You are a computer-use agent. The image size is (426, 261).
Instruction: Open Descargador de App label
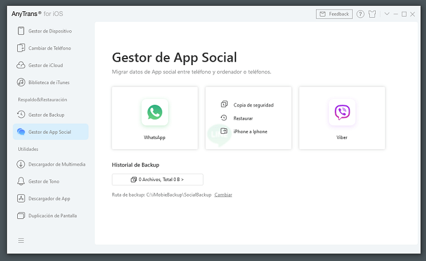tap(49, 198)
